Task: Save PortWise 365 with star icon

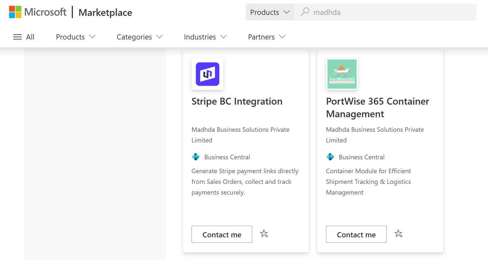Action: point(398,233)
